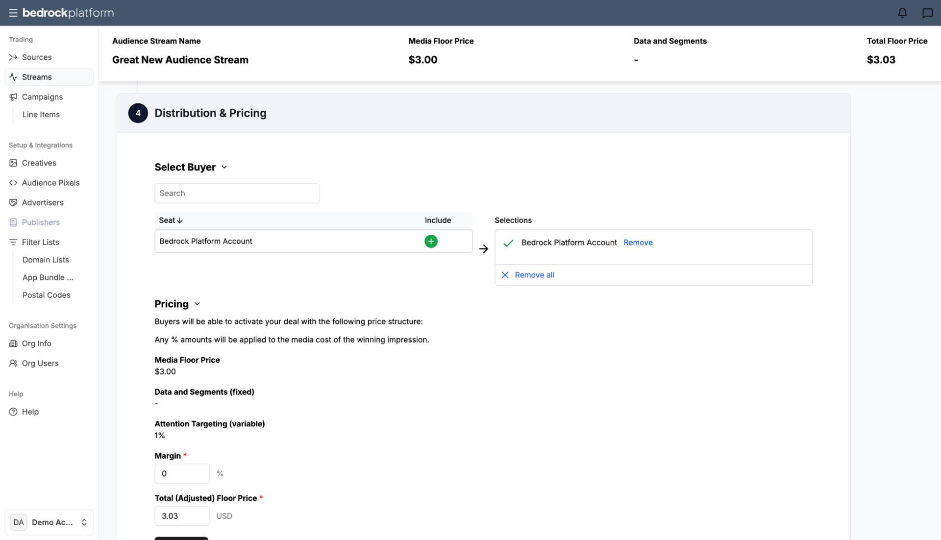This screenshot has height=540, width=941.
Task: Click the Filter Lists icon
Action: (13, 242)
